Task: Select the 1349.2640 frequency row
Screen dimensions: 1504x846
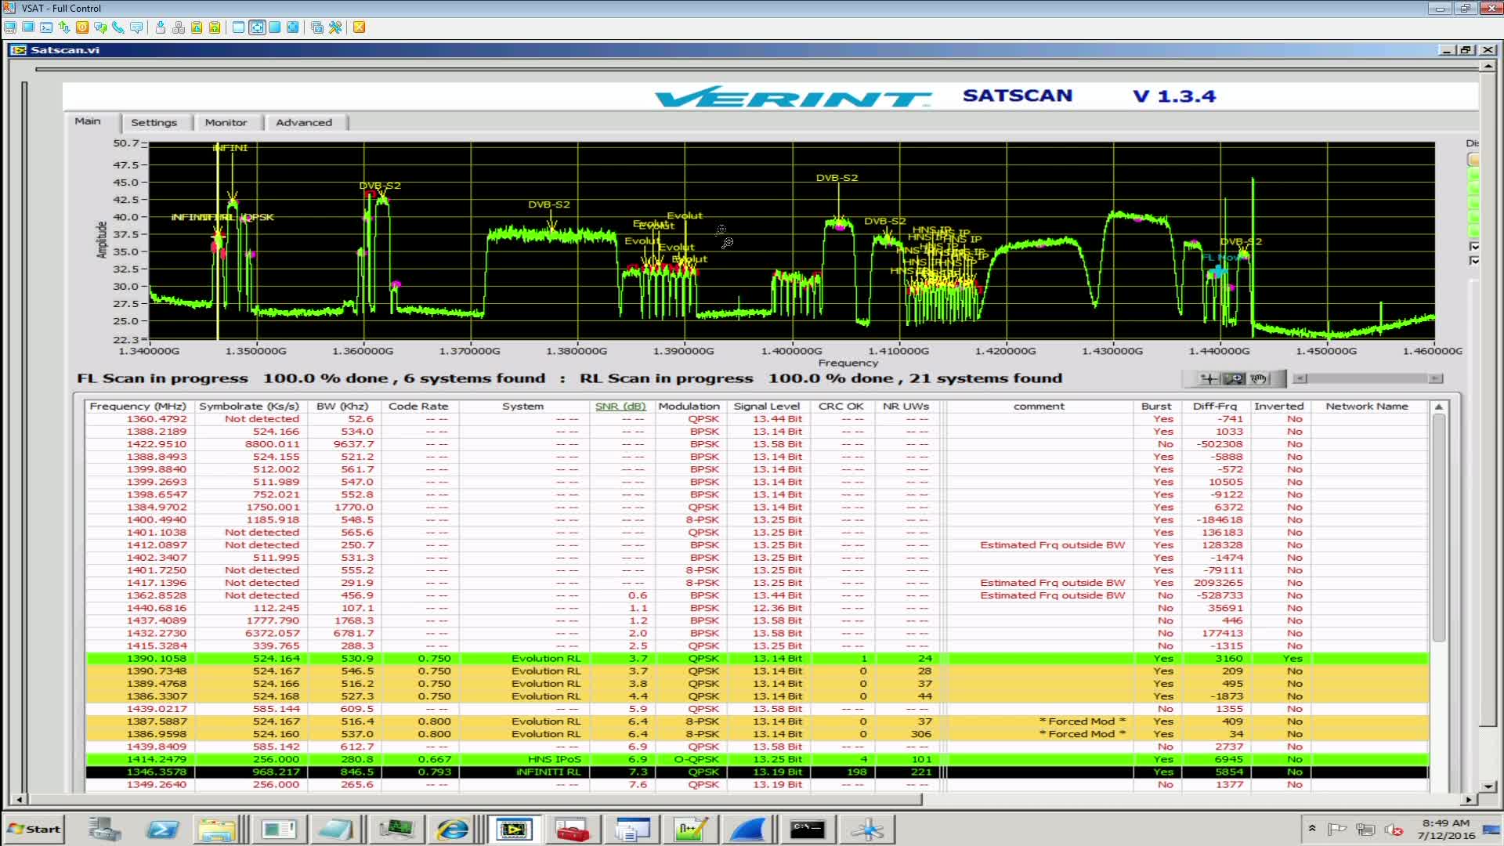Action: coord(757,785)
